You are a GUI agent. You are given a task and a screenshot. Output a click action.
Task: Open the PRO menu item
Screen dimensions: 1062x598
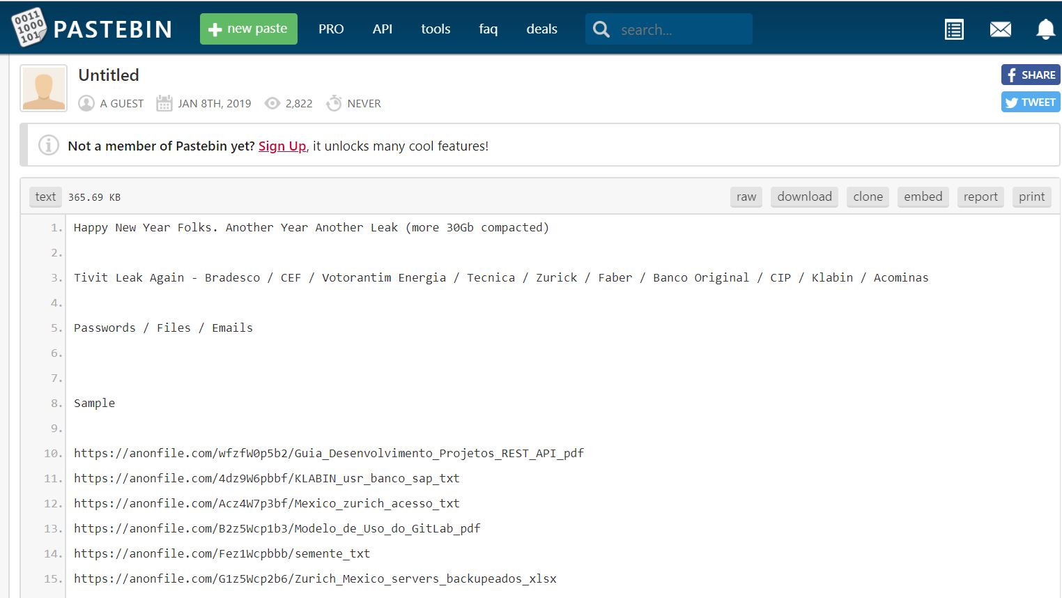click(x=331, y=29)
